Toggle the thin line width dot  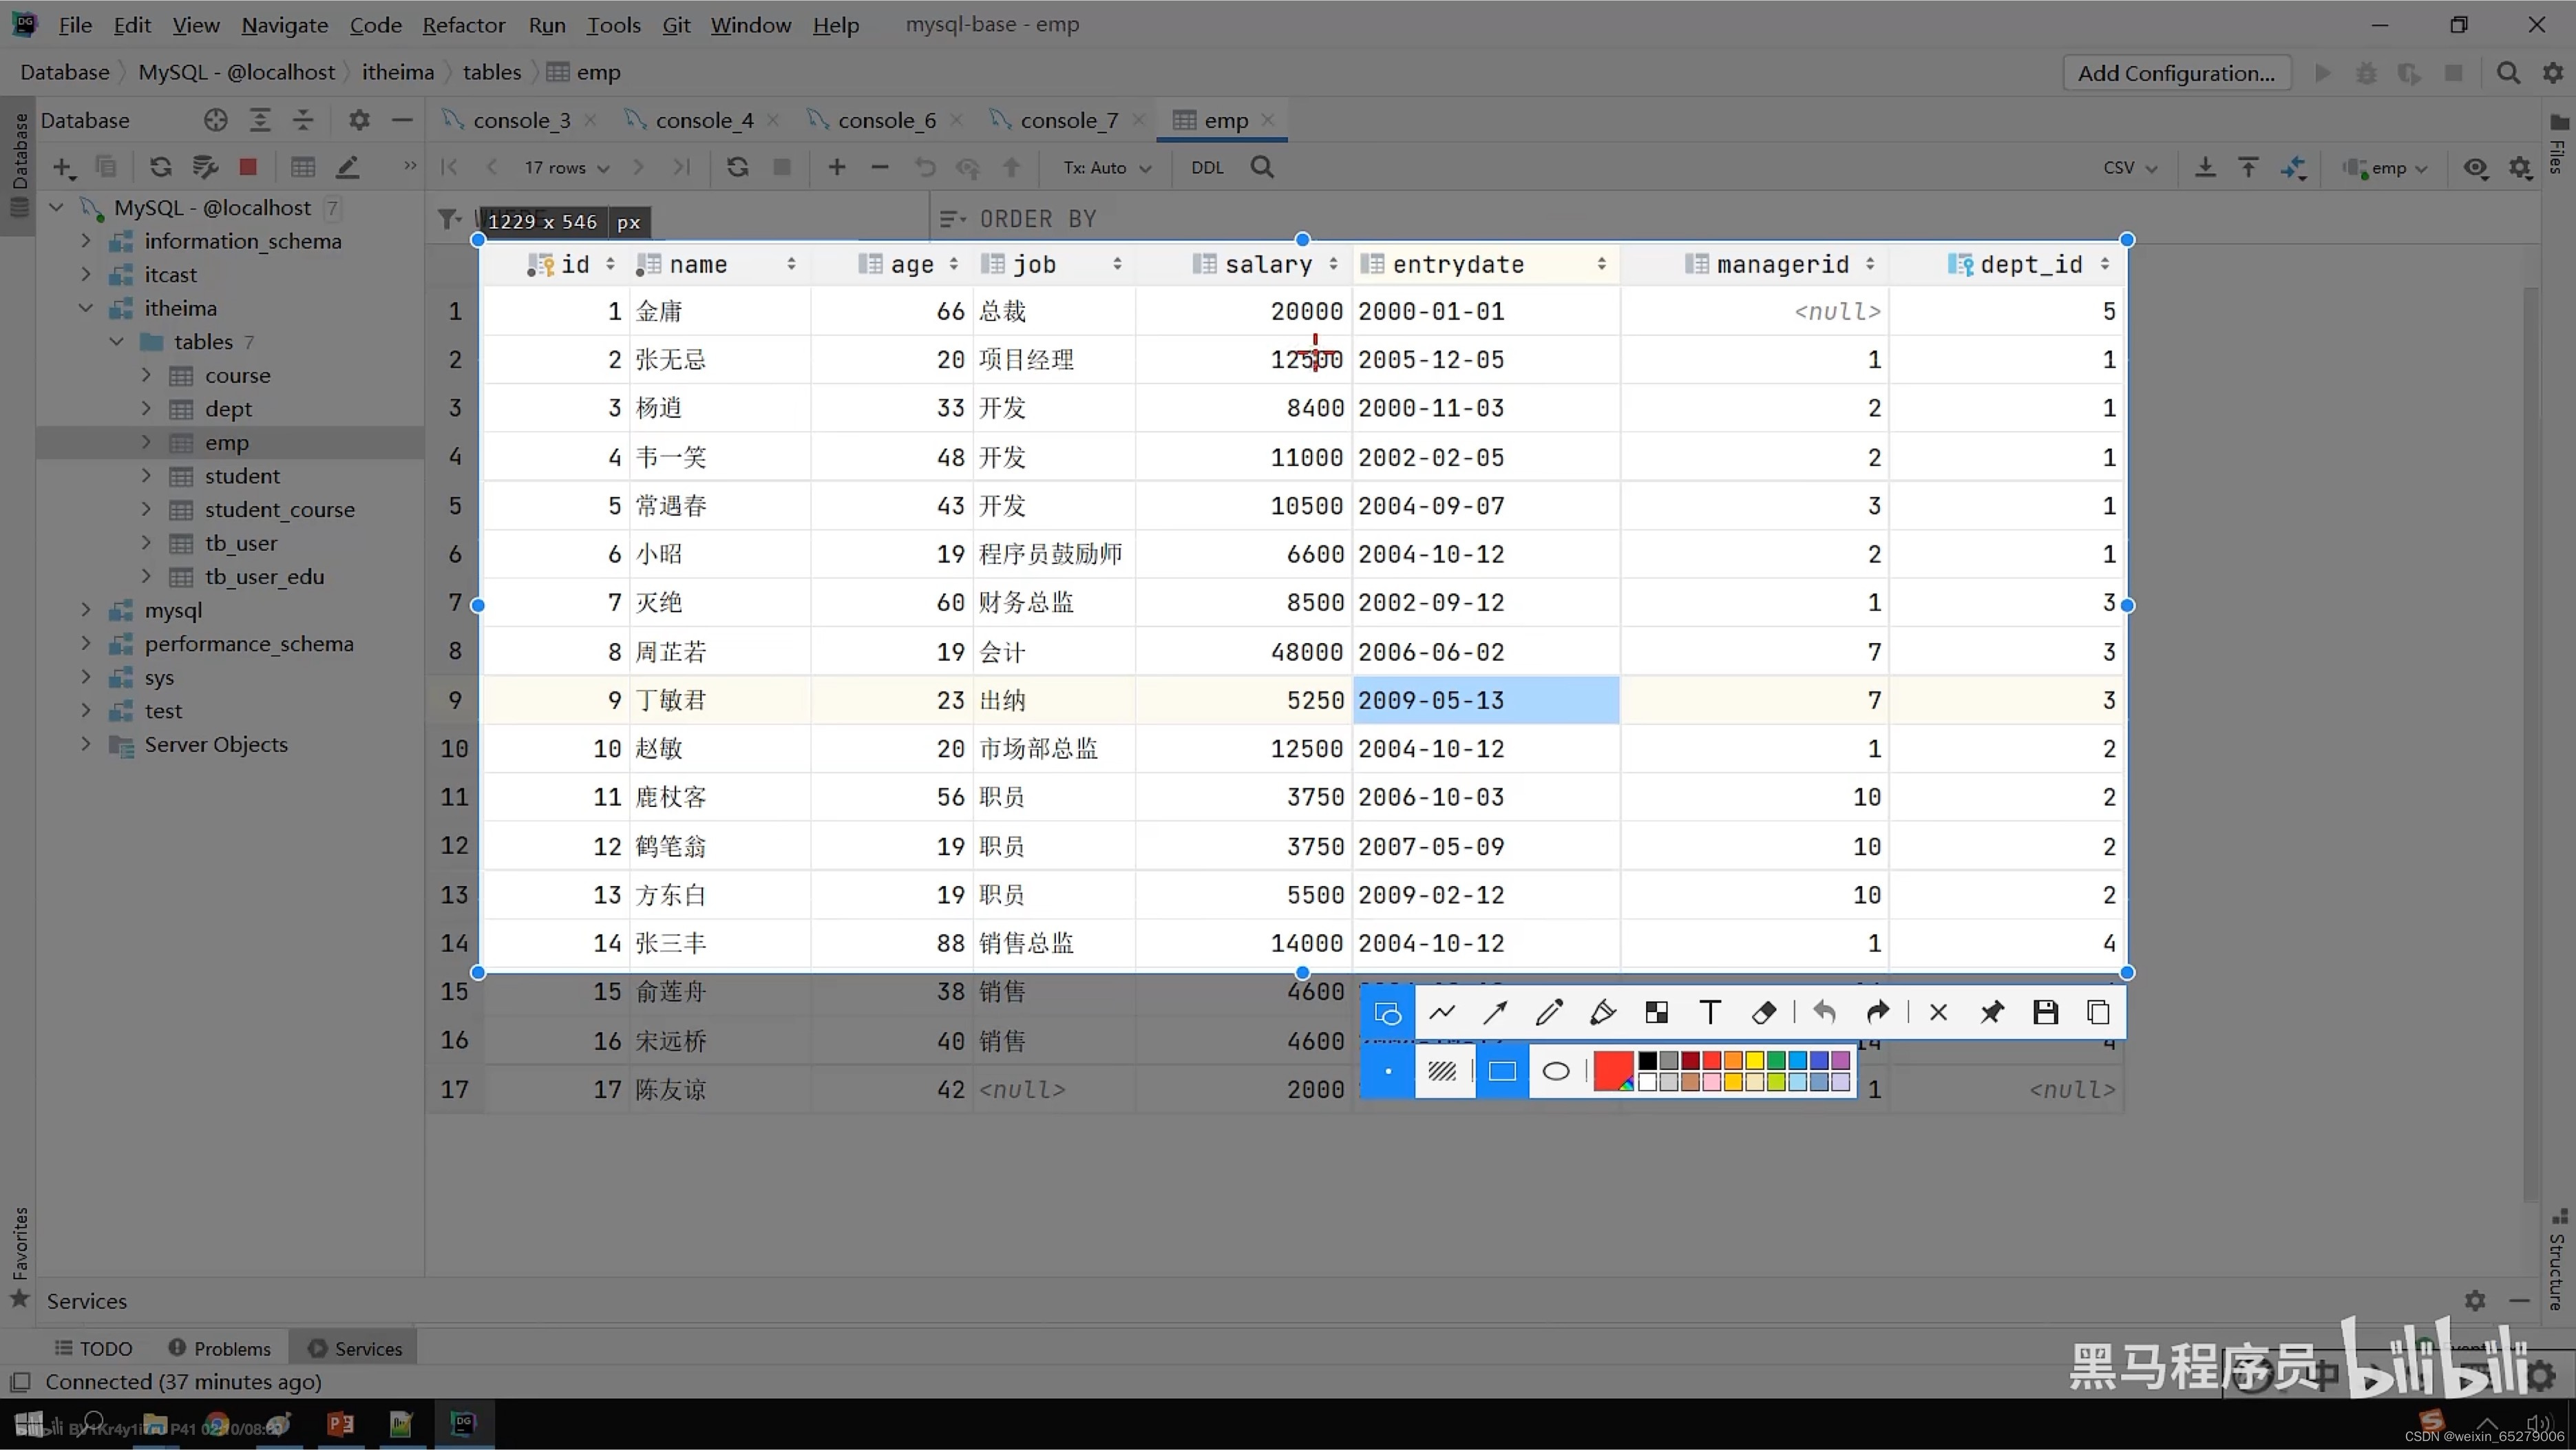pos(1388,1071)
